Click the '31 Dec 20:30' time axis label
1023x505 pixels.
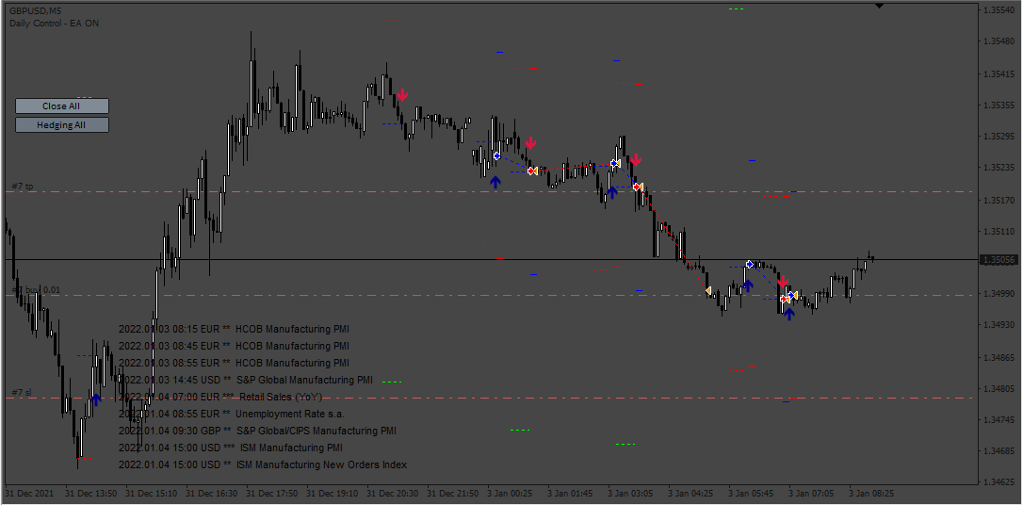392,494
